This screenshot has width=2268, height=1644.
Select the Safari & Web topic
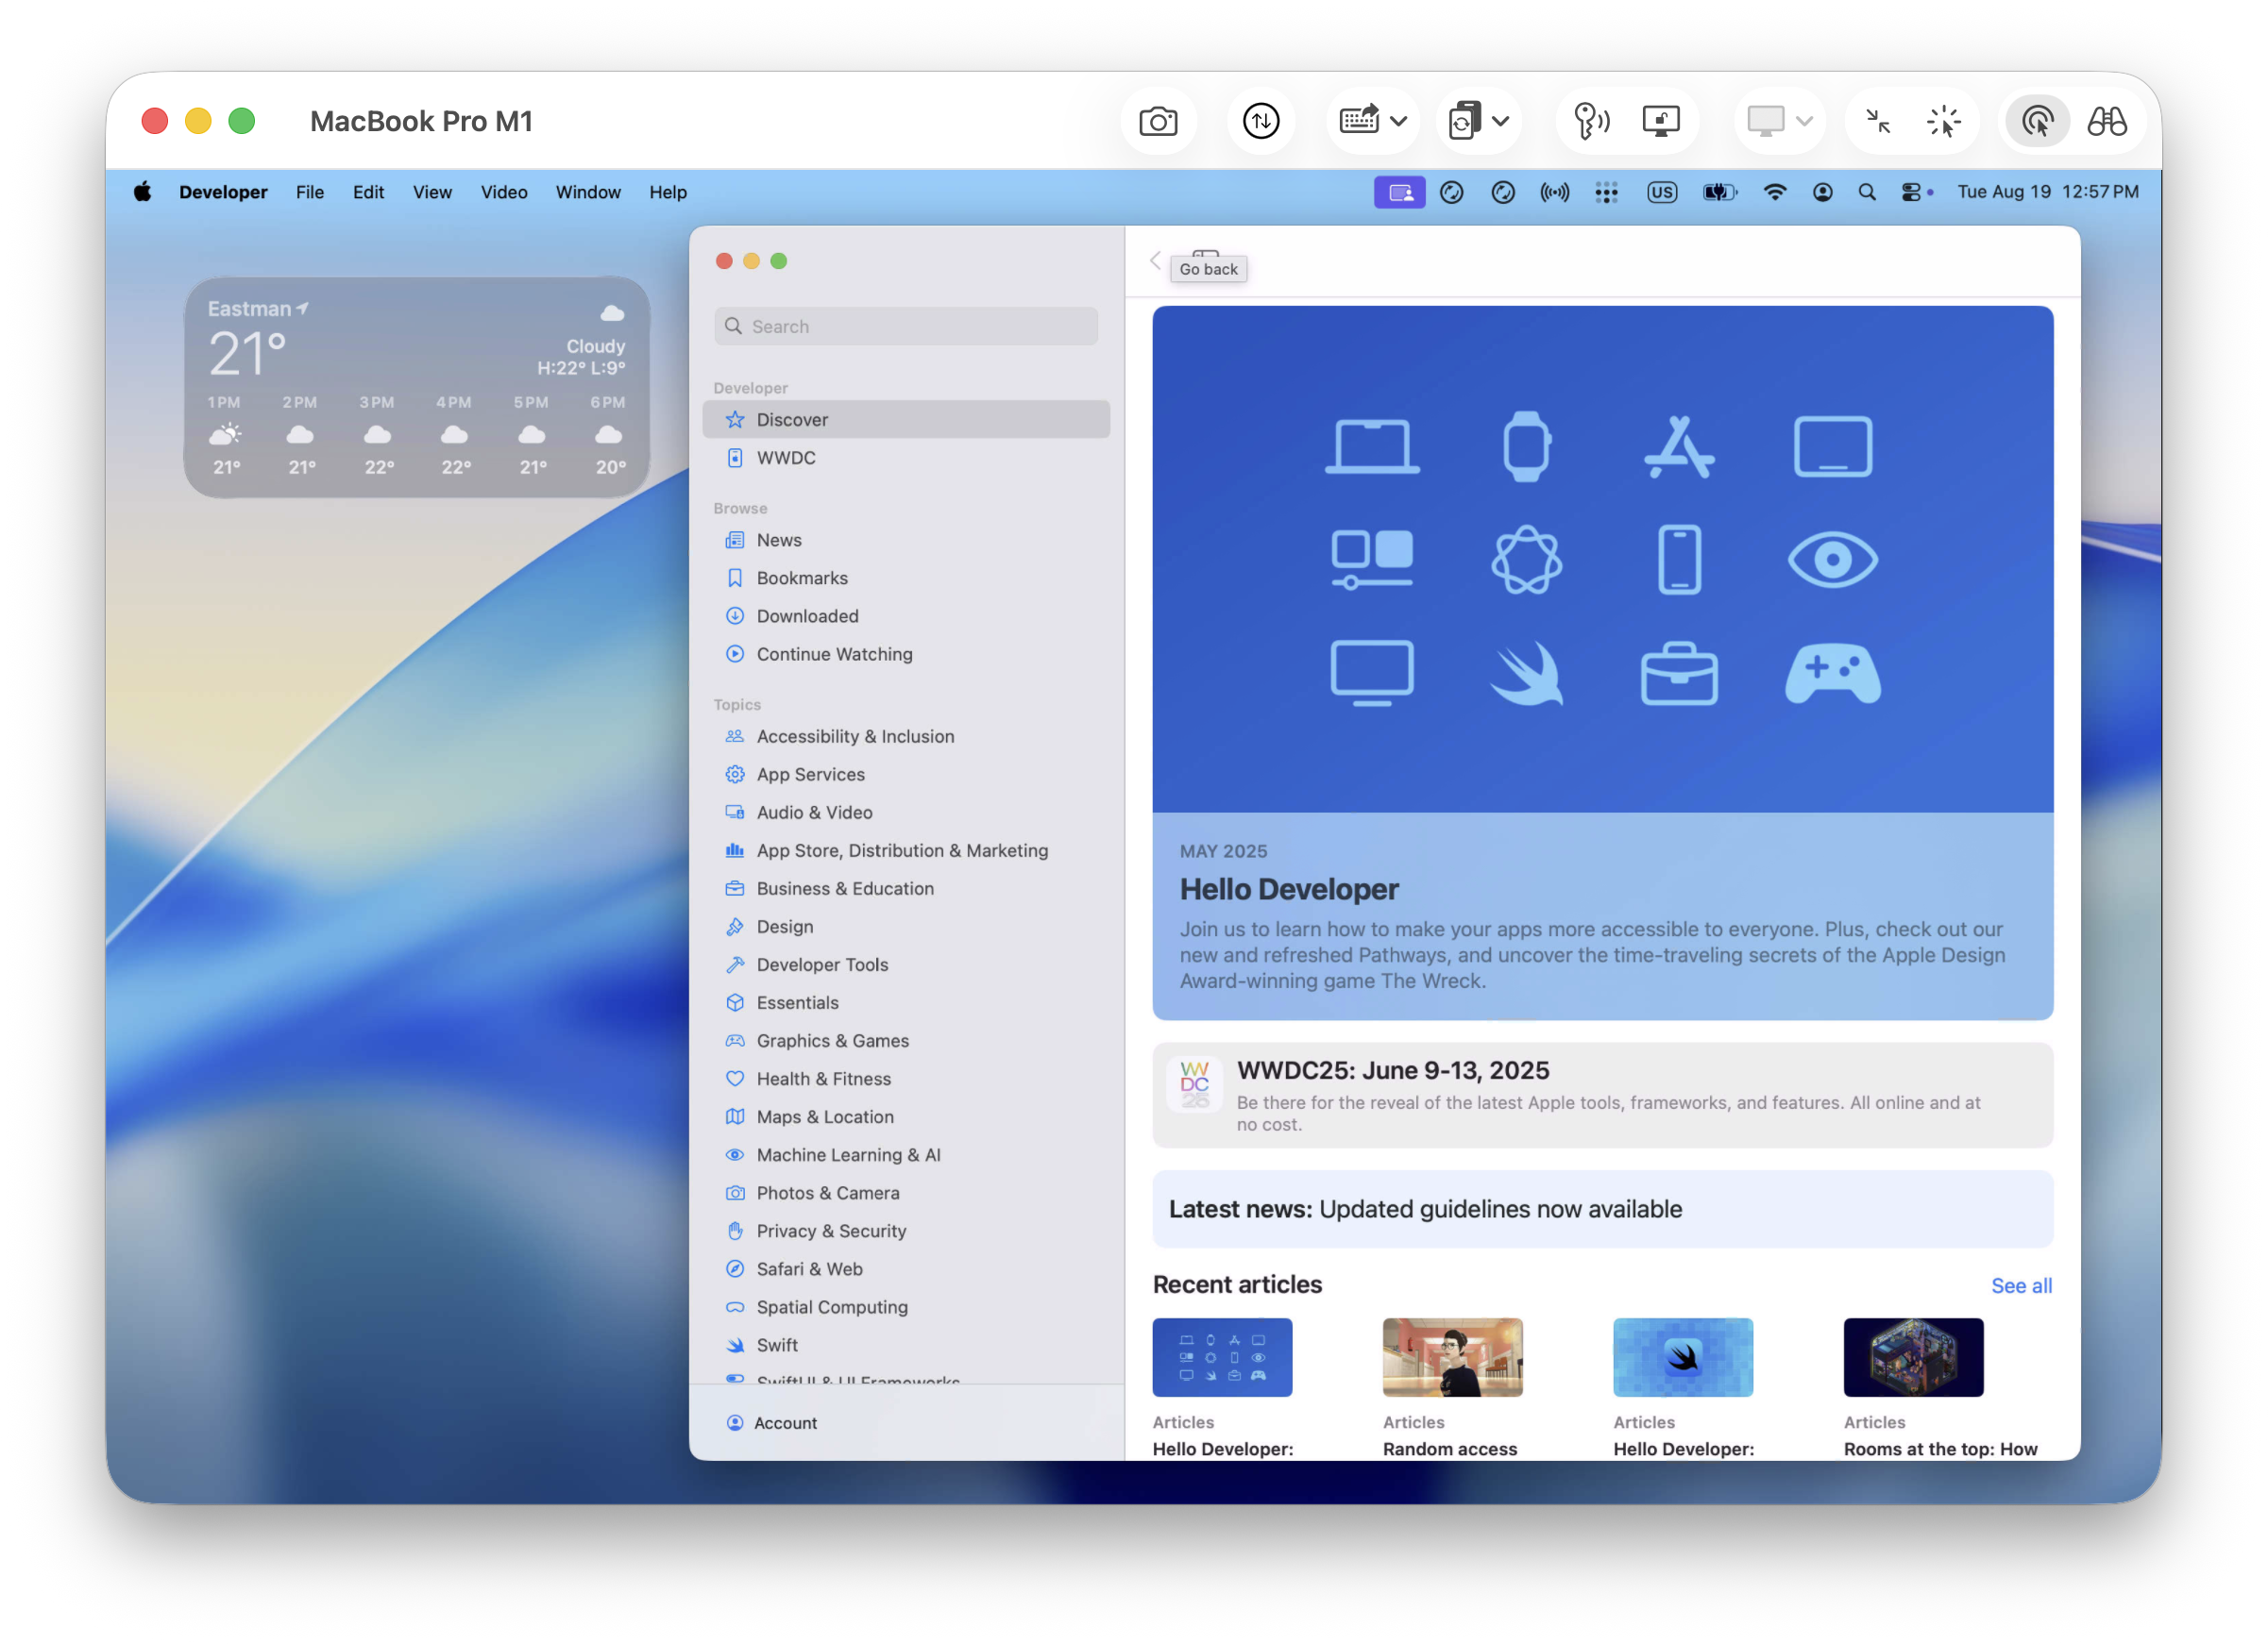(x=905, y=1268)
